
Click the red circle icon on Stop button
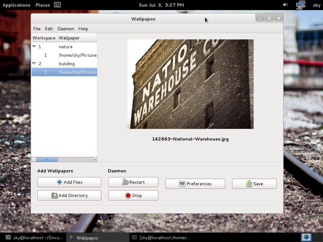128,195
